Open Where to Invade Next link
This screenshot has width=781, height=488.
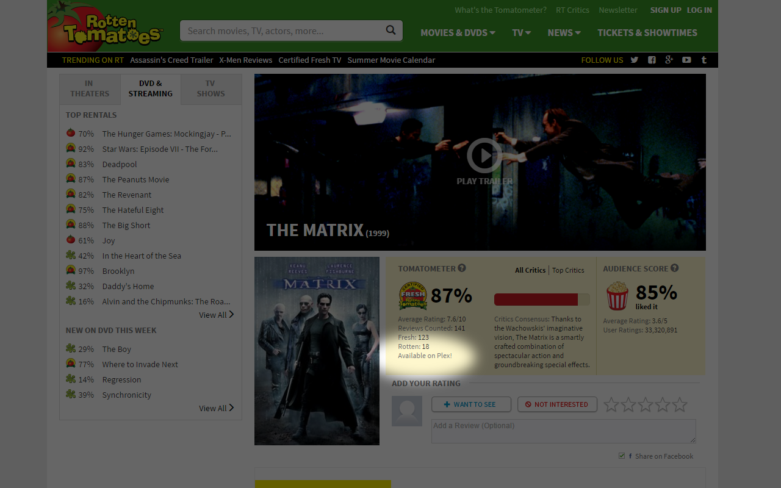coord(140,364)
